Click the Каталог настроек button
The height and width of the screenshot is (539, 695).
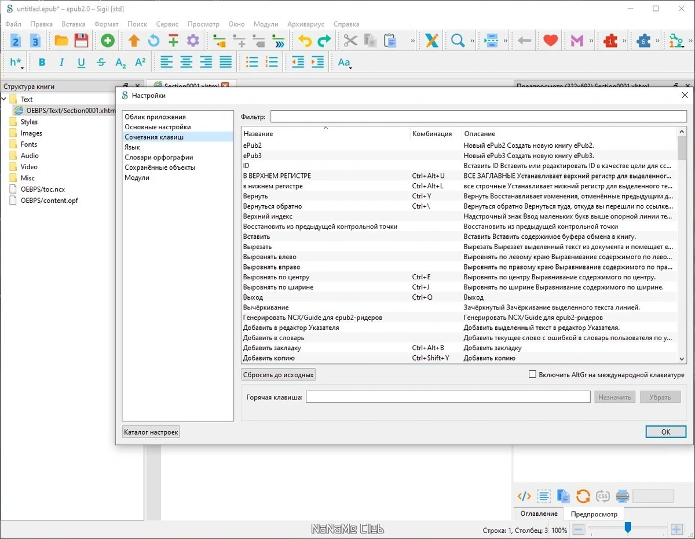click(151, 432)
